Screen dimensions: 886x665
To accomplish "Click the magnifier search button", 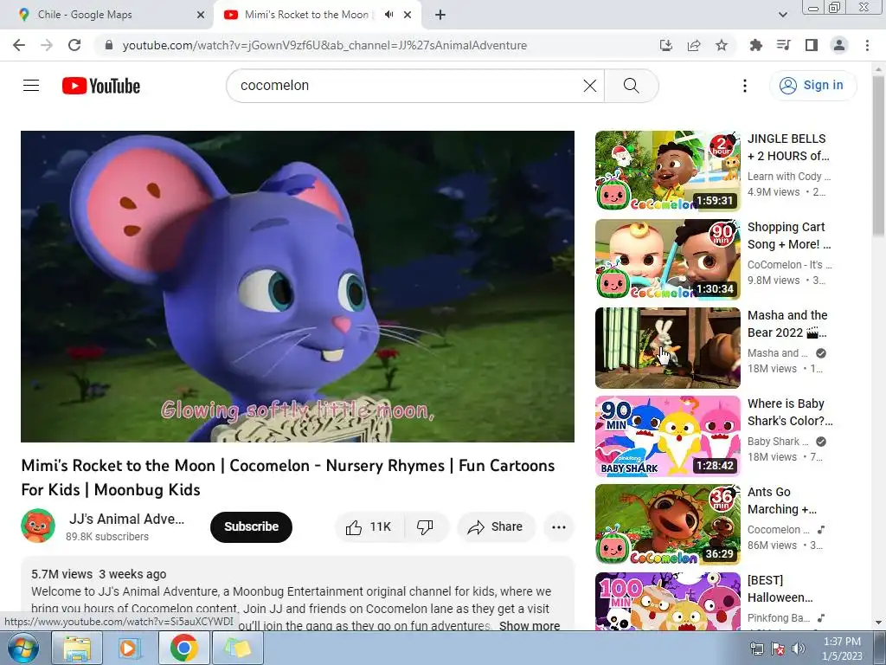I will (x=631, y=86).
